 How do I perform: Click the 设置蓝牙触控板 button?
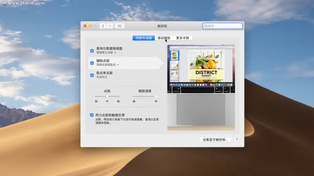(215, 139)
